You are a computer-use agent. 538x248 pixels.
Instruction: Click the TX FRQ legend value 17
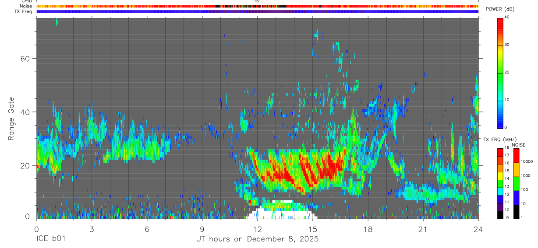(x=507, y=155)
